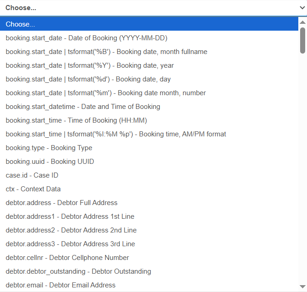This screenshot has height=292, width=307.
Task: Select booking date month fullname option
Action: pyautogui.click(x=106, y=52)
